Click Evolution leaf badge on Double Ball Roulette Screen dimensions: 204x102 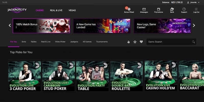click(139, 65)
